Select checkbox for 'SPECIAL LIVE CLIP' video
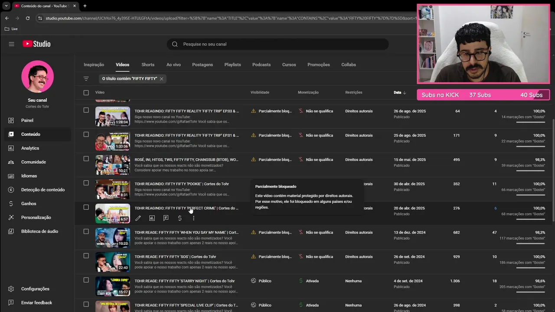This screenshot has height=312, width=555. pos(86,304)
